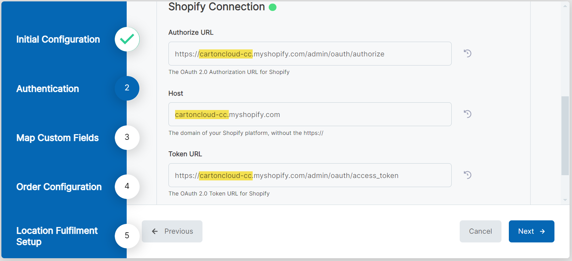Image resolution: width=572 pixels, height=261 pixels.
Task: Click the reset icon beside Token URL
Action: [467, 175]
